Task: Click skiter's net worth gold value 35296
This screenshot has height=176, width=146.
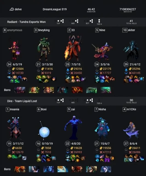Action: [136, 69]
